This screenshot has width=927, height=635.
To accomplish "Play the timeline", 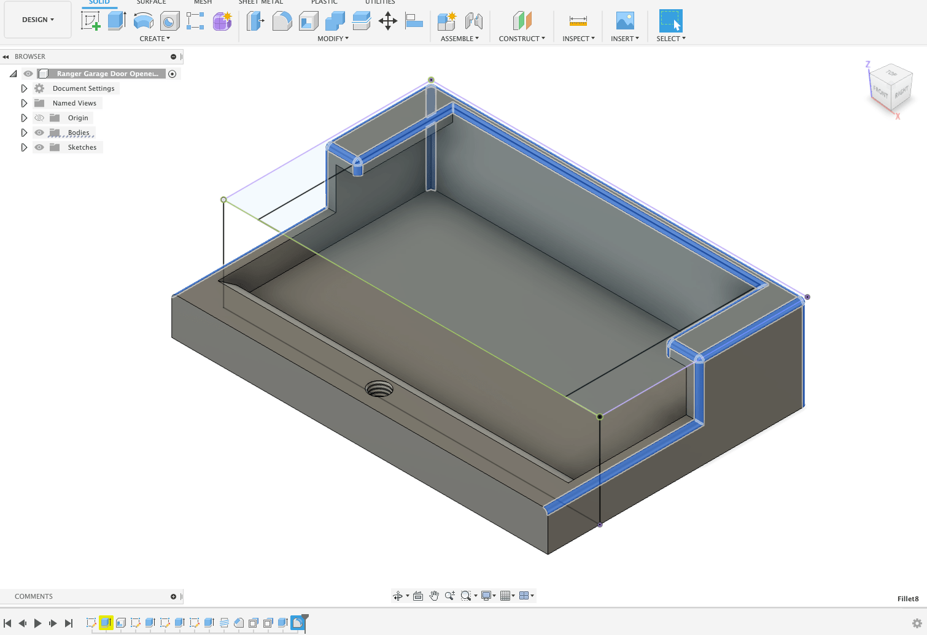I will 37,623.
